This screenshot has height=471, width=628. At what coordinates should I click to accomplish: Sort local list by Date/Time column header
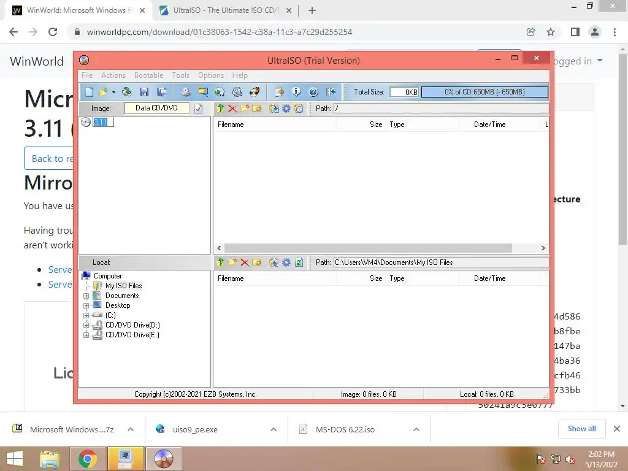505,278
